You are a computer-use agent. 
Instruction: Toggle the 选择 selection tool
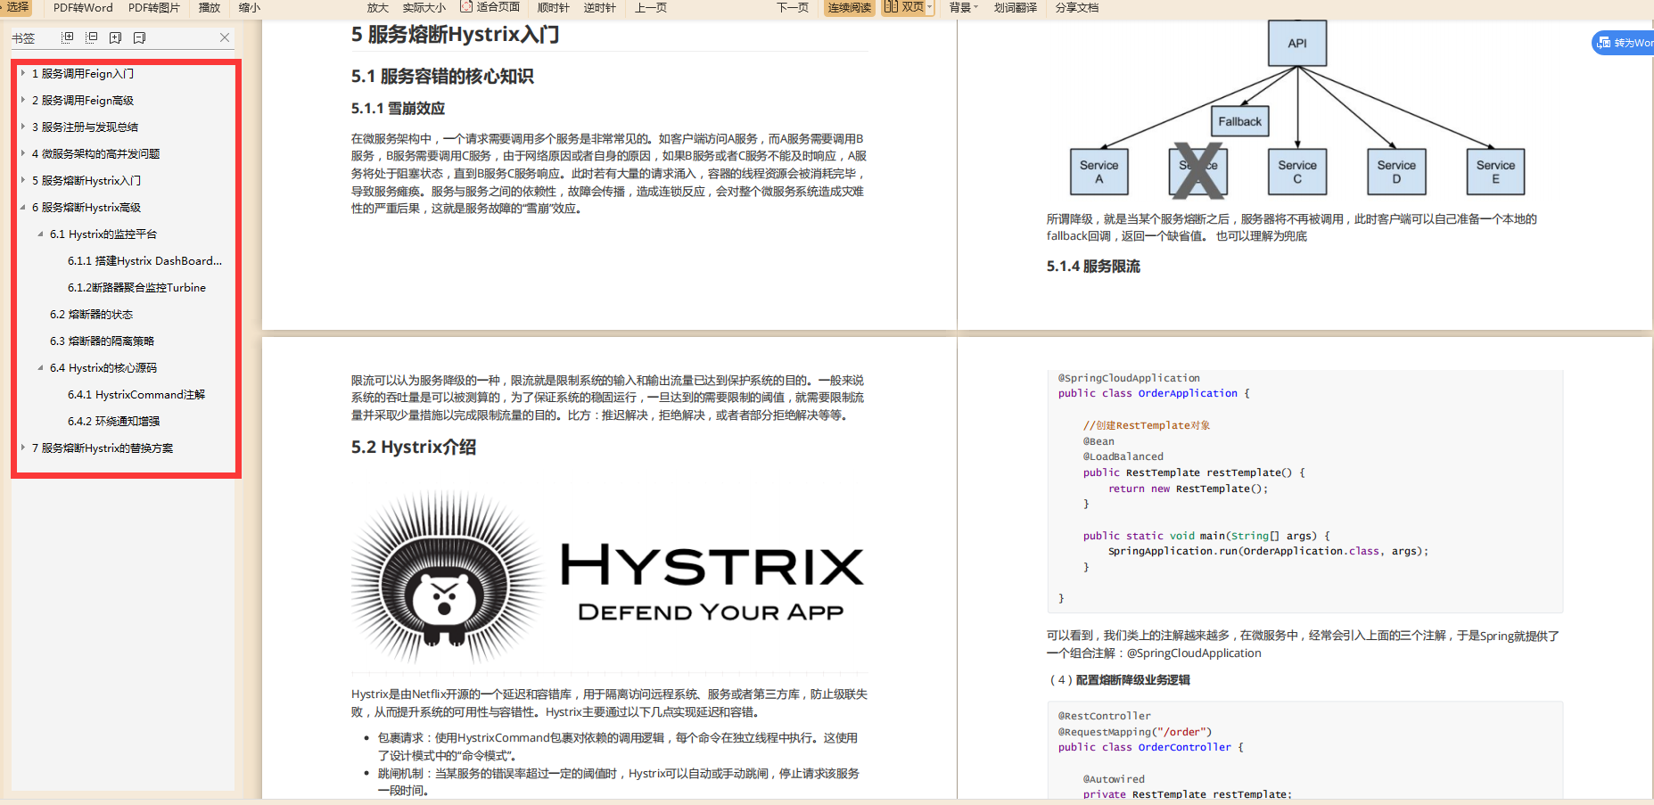click(18, 7)
